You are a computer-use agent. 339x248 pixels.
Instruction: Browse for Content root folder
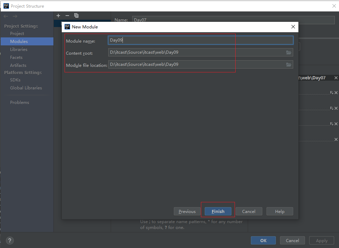pyautogui.click(x=288, y=52)
